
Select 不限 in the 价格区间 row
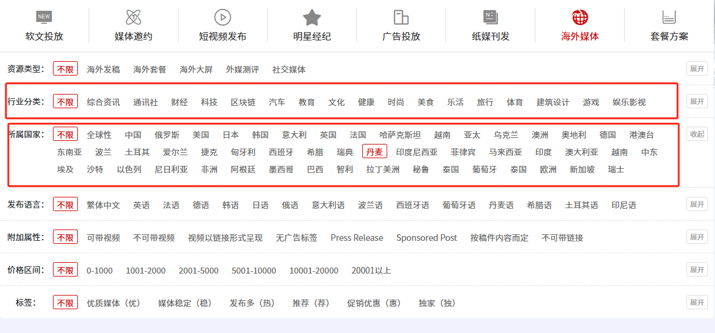pyautogui.click(x=65, y=271)
